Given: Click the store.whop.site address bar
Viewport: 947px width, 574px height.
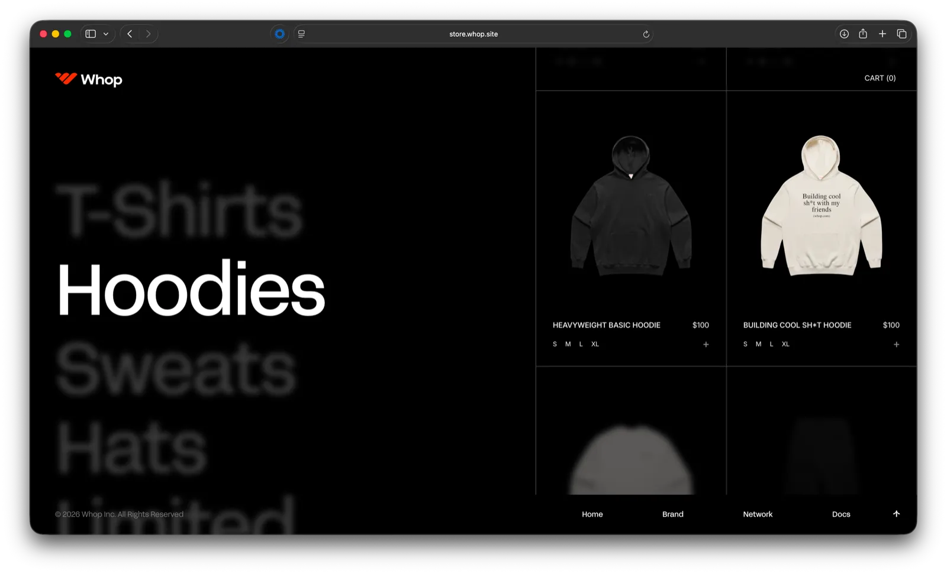Looking at the screenshot, I should coord(474,34).
